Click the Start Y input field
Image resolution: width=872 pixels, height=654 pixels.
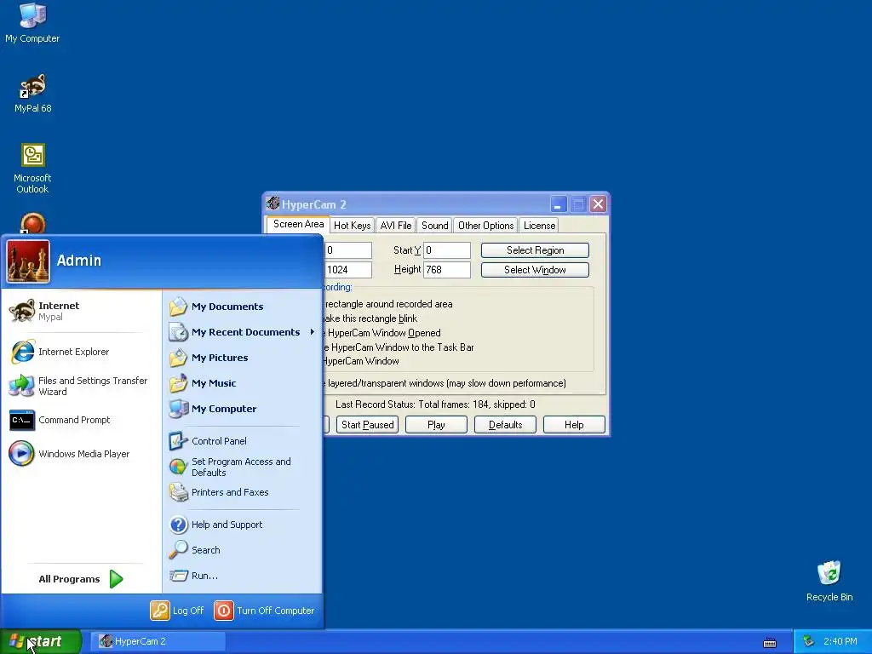[x=447, y=250]
